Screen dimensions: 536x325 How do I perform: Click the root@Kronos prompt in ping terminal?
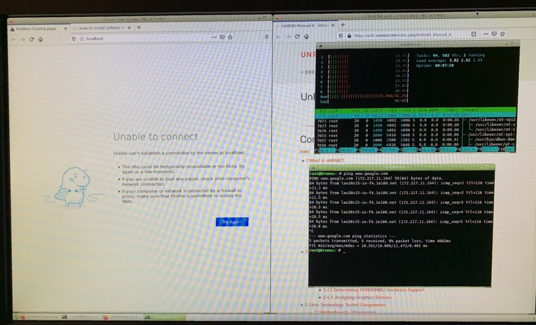pos(325,251)
